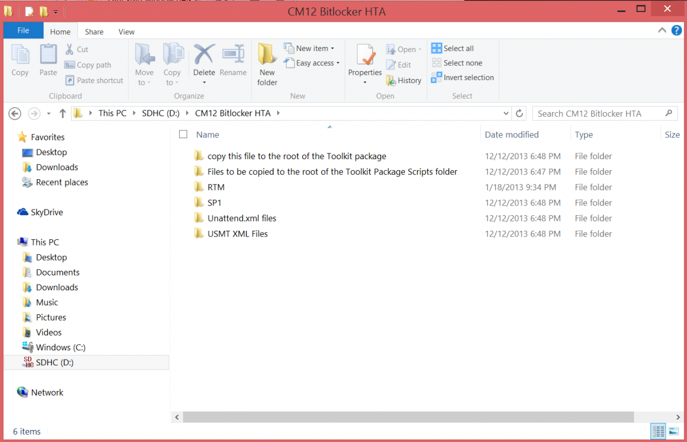Click the Paste clipboard icon
This screenshot has width=687, height=442.
(x=48, y=55)
